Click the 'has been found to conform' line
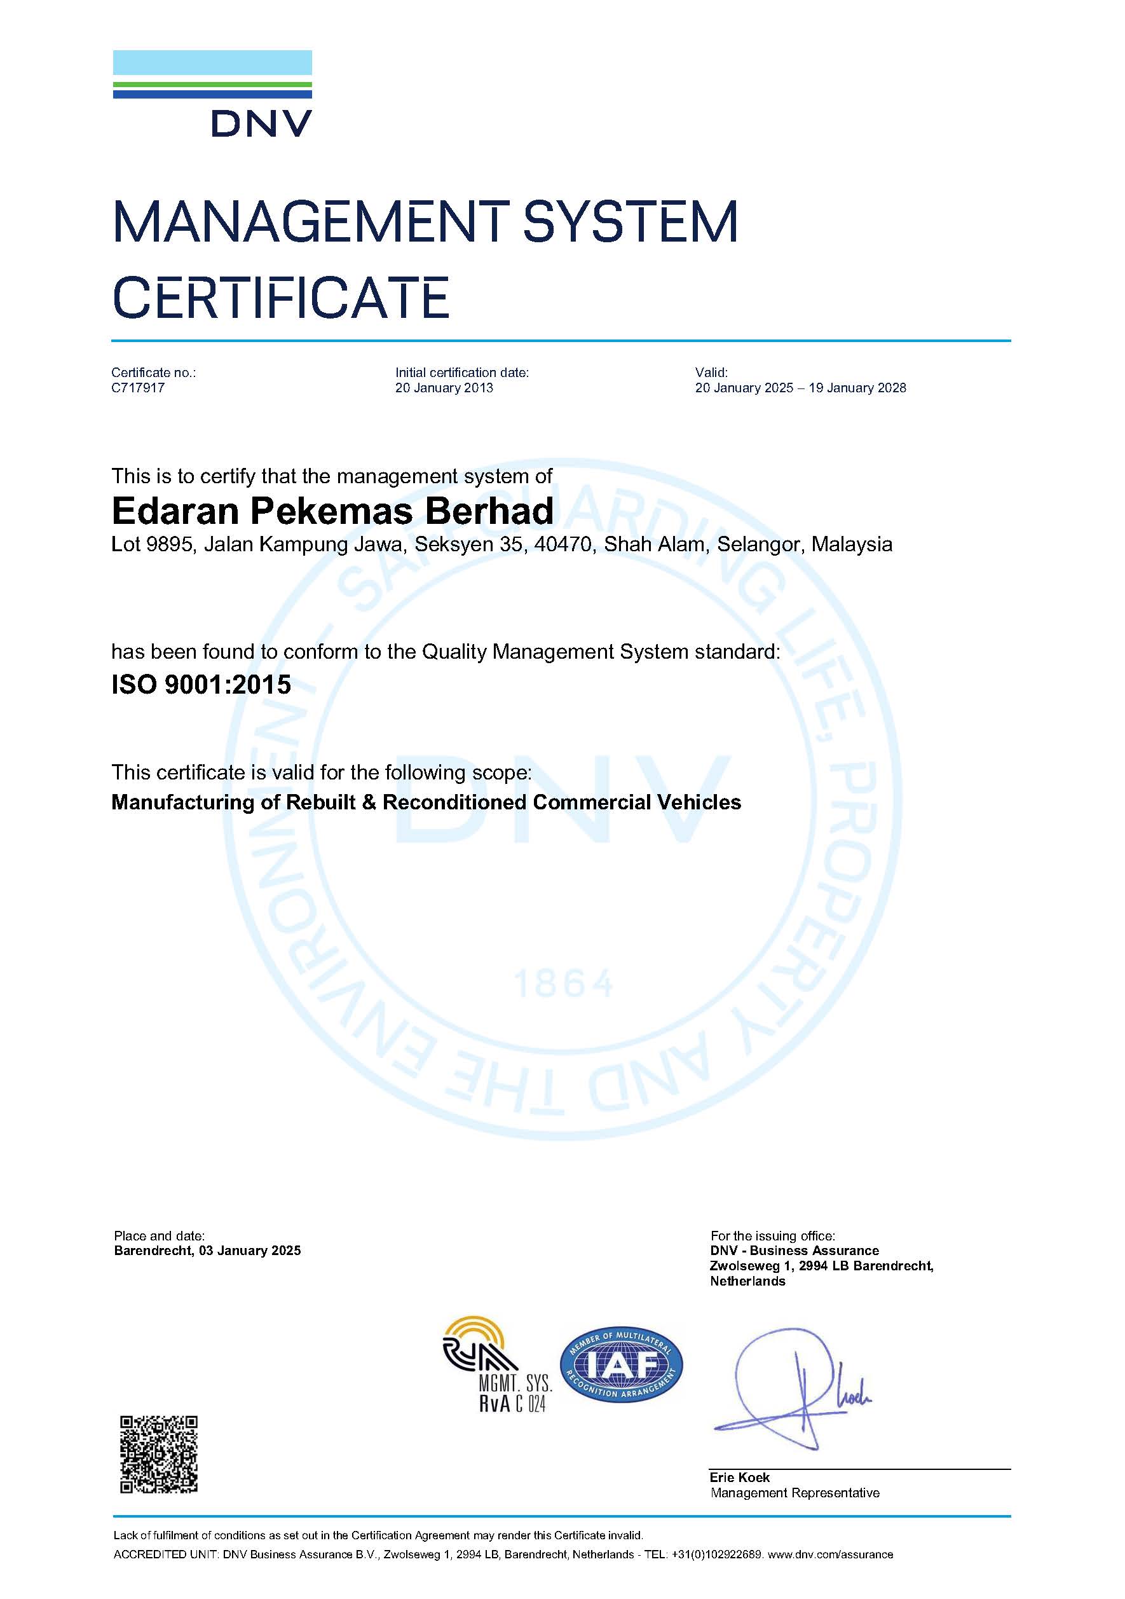 pyautogui.click(x=446, y=652)
